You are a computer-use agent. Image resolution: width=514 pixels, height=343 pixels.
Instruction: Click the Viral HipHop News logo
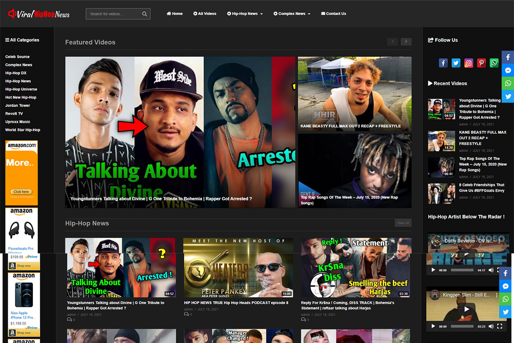[39, 14]
